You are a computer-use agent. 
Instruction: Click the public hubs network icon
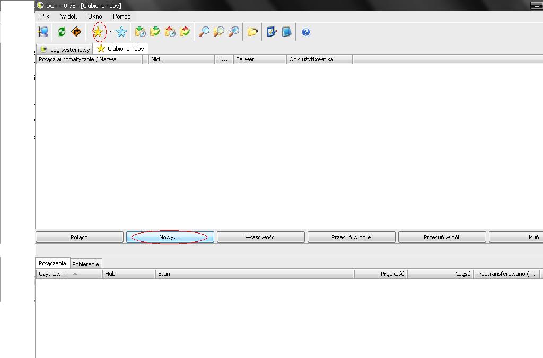point(43,32)
